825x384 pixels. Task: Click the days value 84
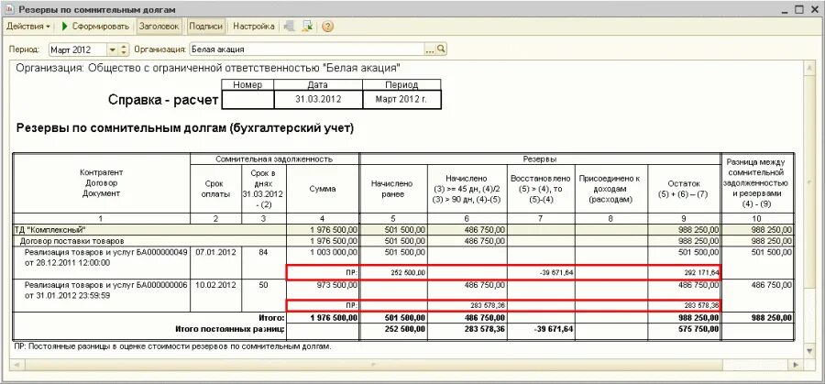pyautogui.click(x=264, y=253)
